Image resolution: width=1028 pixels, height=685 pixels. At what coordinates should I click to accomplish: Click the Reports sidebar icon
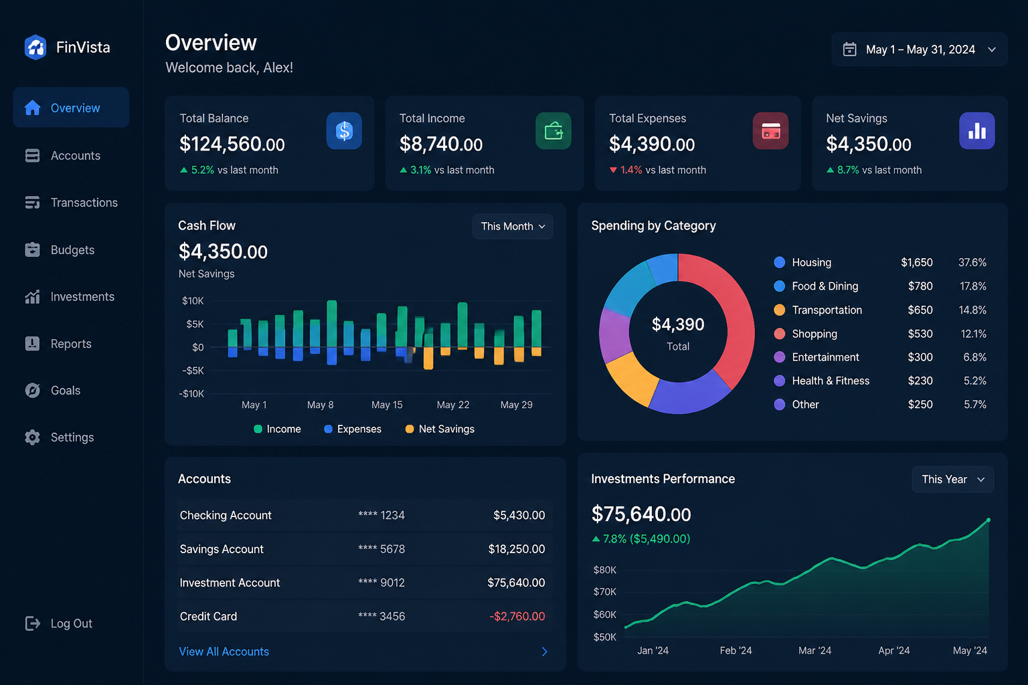(32, 343)
